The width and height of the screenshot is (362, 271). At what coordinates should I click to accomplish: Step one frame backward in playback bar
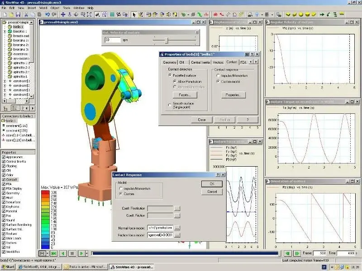(63, 253)
